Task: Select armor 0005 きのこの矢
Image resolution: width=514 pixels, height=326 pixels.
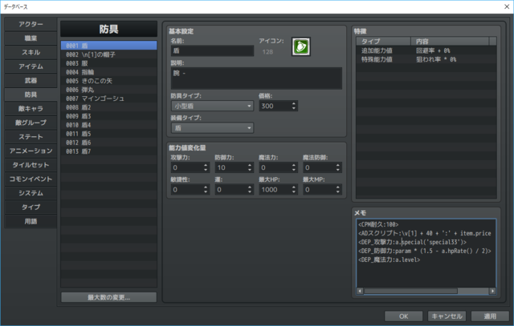Action: [109, 81]
